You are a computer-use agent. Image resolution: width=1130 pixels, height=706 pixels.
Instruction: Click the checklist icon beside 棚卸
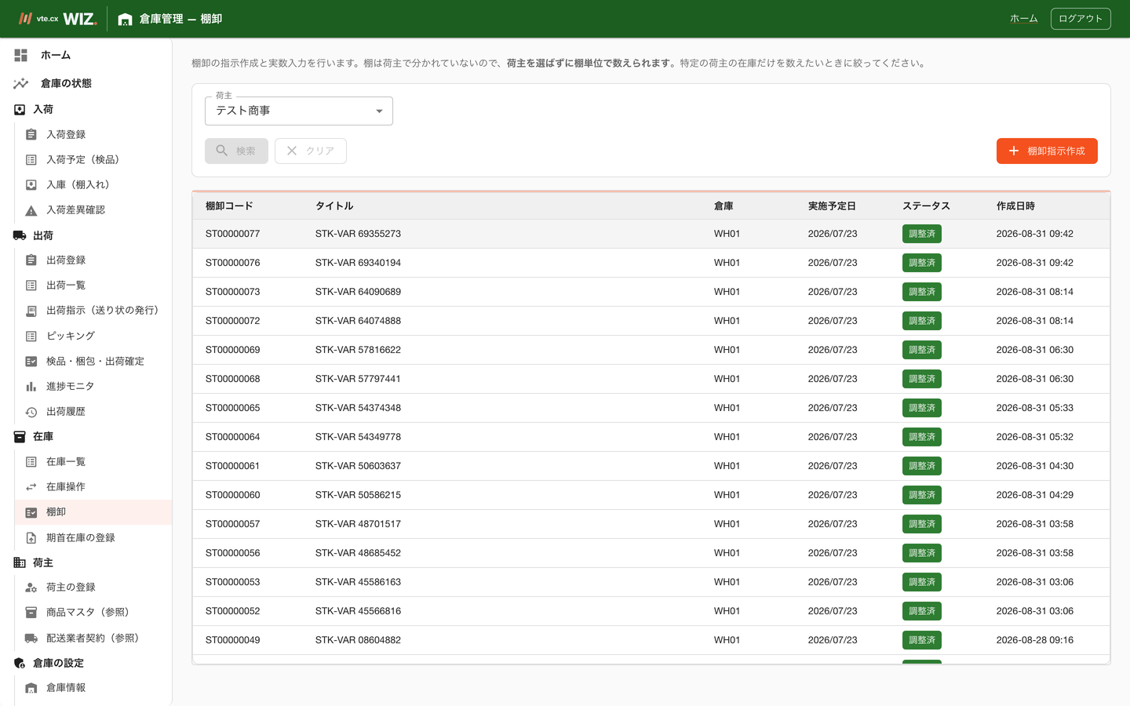coord(31,512)
